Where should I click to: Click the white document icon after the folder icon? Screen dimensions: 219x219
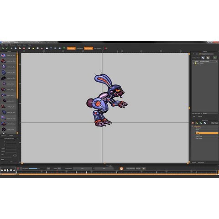(x=37, y=48)
